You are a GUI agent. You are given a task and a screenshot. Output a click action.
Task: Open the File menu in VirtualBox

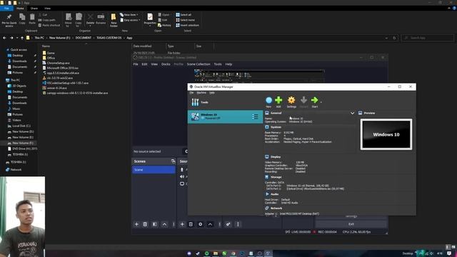pos(191,93)
